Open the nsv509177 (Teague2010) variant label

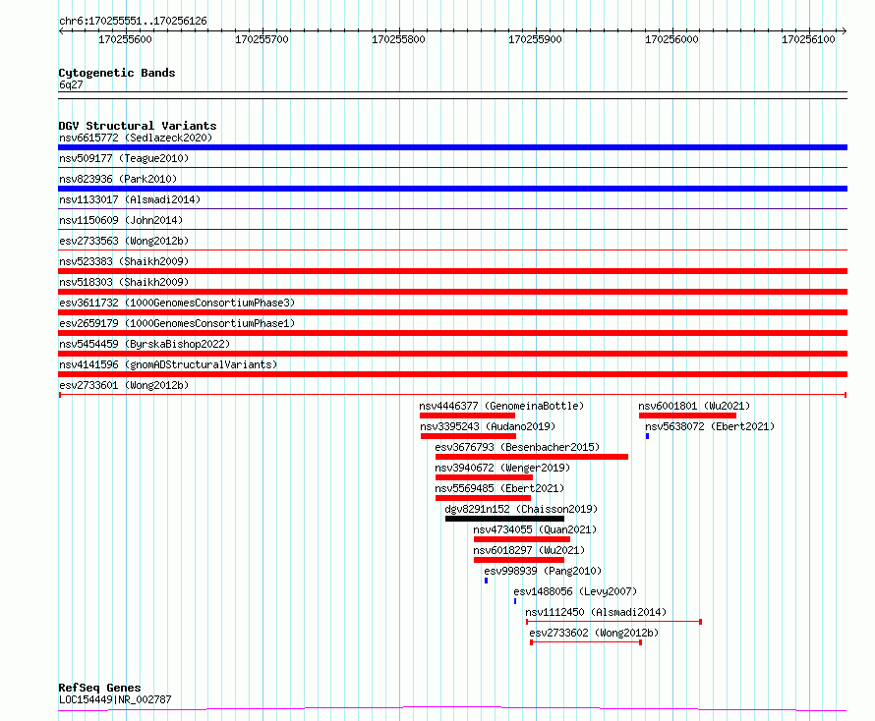[124, 158]
